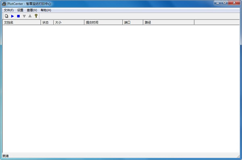
Task: Open the 查看(V) menu
Action: (32, 10)
